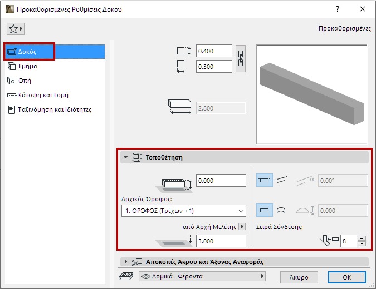This screenshot has width=376, height=289.
Task: Increase junction order with up arrow
Action: pyautogui.click(x=362, y=238)
